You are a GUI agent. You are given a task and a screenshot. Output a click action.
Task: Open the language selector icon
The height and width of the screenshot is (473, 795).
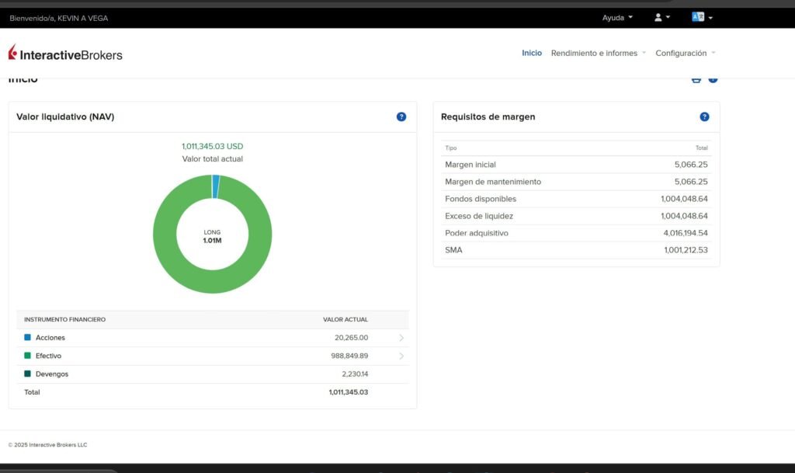coord(702,17)
